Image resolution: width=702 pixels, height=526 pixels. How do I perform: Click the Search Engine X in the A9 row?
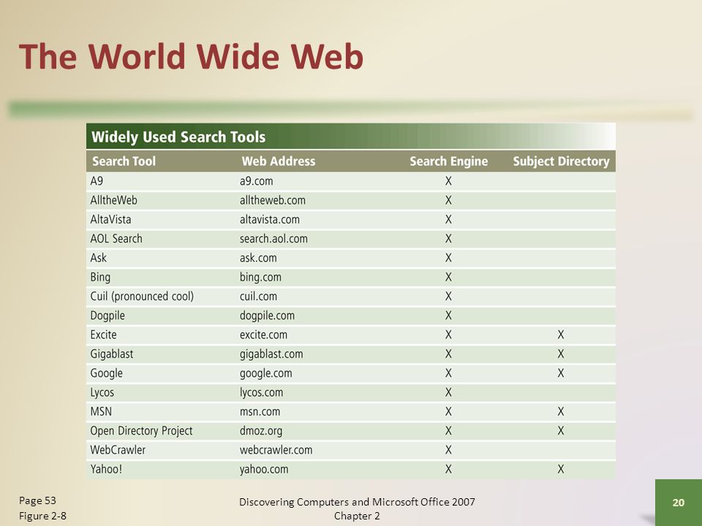(x=448, y=180)
